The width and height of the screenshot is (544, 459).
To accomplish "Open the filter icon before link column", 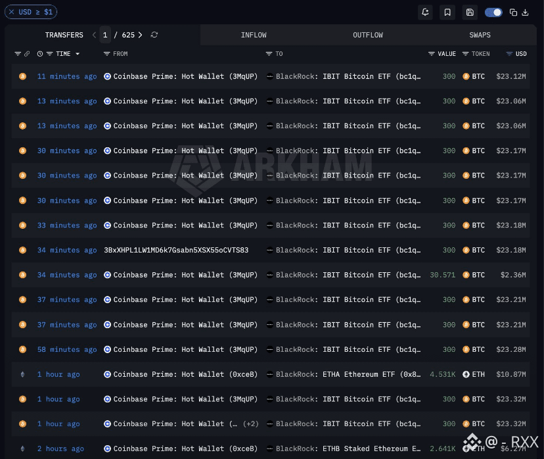I will [18, 54].
